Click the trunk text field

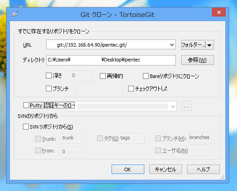click(73, 138)
